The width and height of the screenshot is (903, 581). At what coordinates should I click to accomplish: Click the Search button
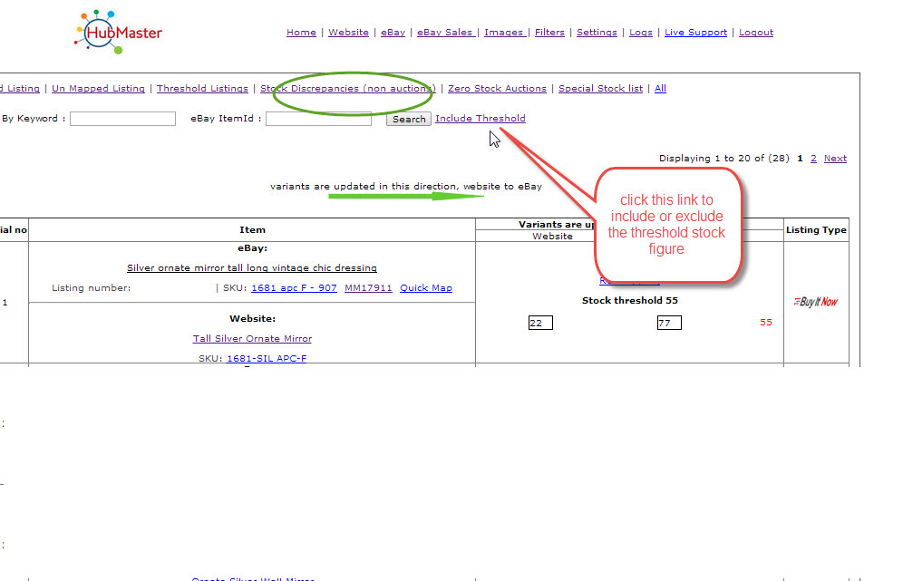(x=408, y=120)
